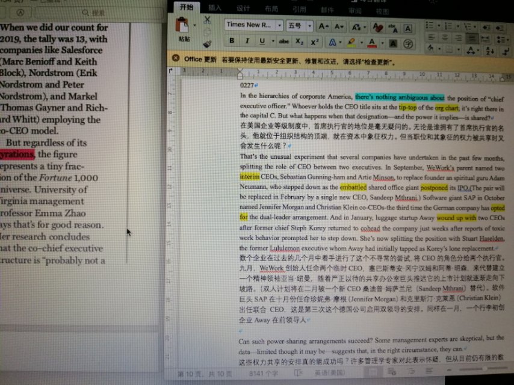Image resolution: width=514 pixels, height=385 pixels.
Task: Clear formatting with the eraser A icon
Action: tap(377, 28)
